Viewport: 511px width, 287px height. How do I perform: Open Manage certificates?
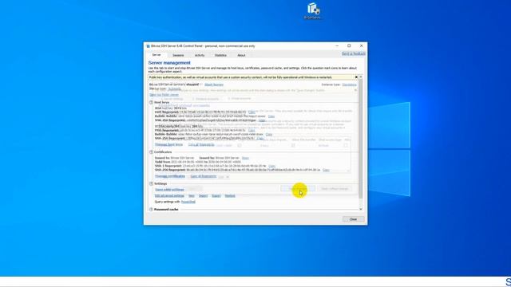tap(170, 176)
